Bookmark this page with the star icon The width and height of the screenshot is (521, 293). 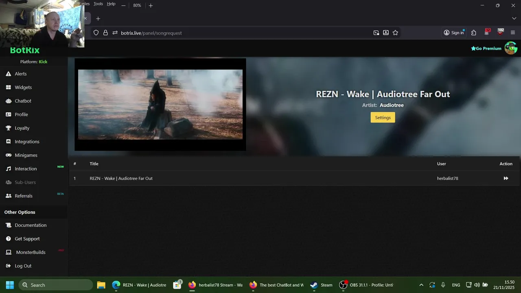pyautogui.click(x=395, y=33)
